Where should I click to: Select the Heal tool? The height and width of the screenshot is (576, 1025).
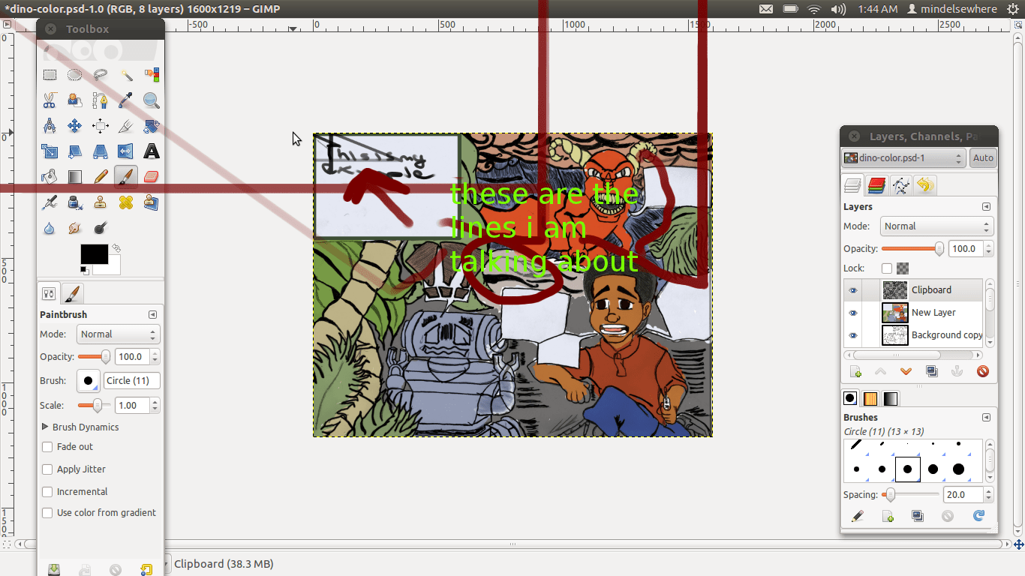click(126, 202)
